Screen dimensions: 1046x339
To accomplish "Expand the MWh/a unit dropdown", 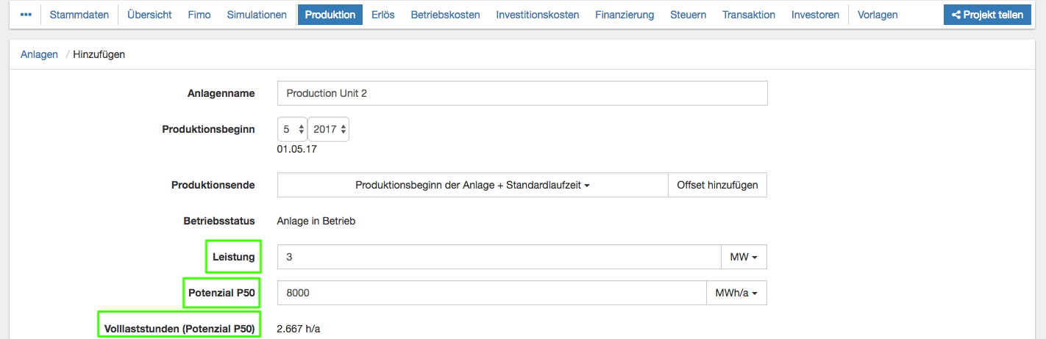I will tap(736, 294).
